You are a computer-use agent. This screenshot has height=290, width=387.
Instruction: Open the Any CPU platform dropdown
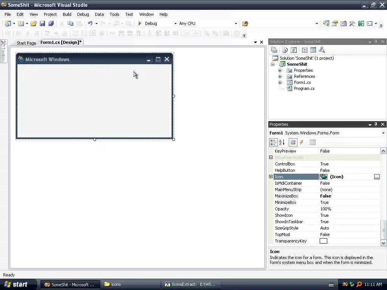[x=236, y=23]
